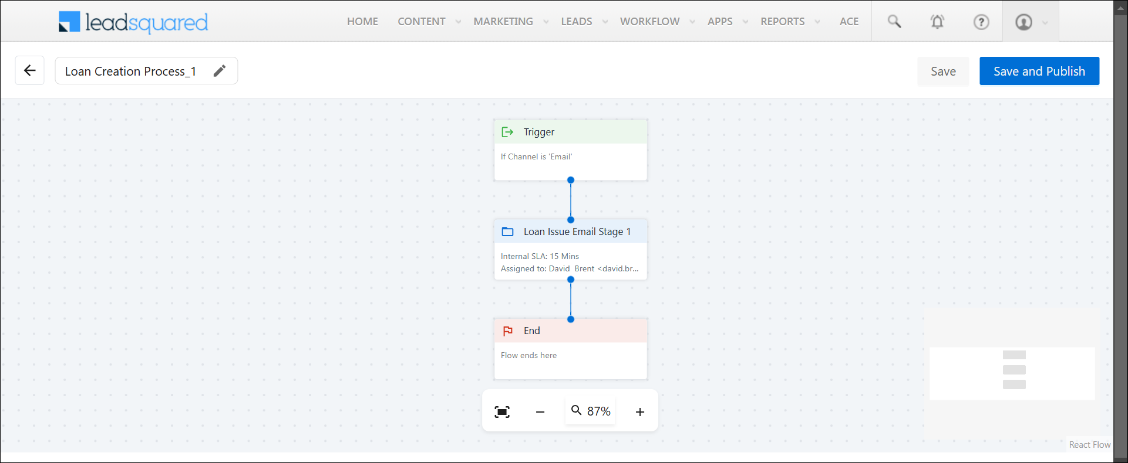Click Save and Publish
This screenshot has height=463, width=1128.
point(1039,72)
